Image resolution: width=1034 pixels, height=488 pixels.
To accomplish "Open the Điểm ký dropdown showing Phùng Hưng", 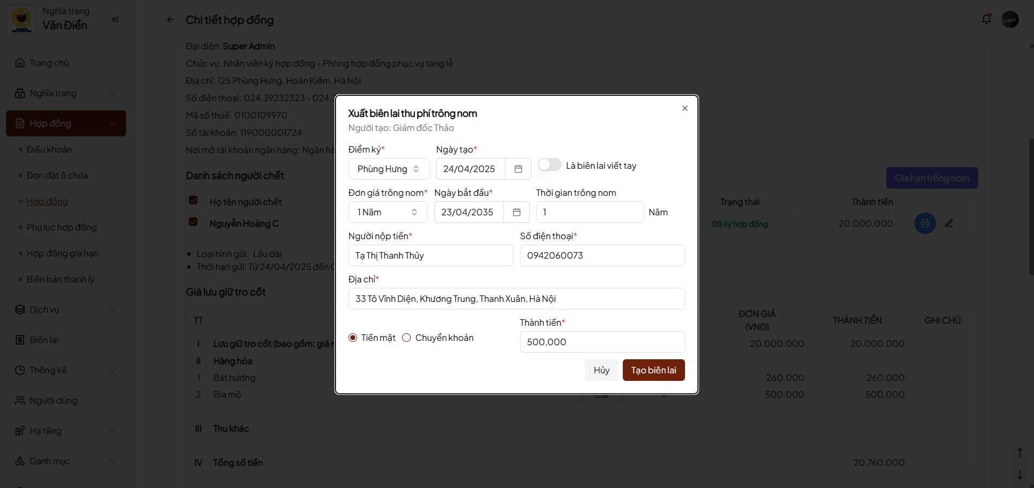I will 388,169.
